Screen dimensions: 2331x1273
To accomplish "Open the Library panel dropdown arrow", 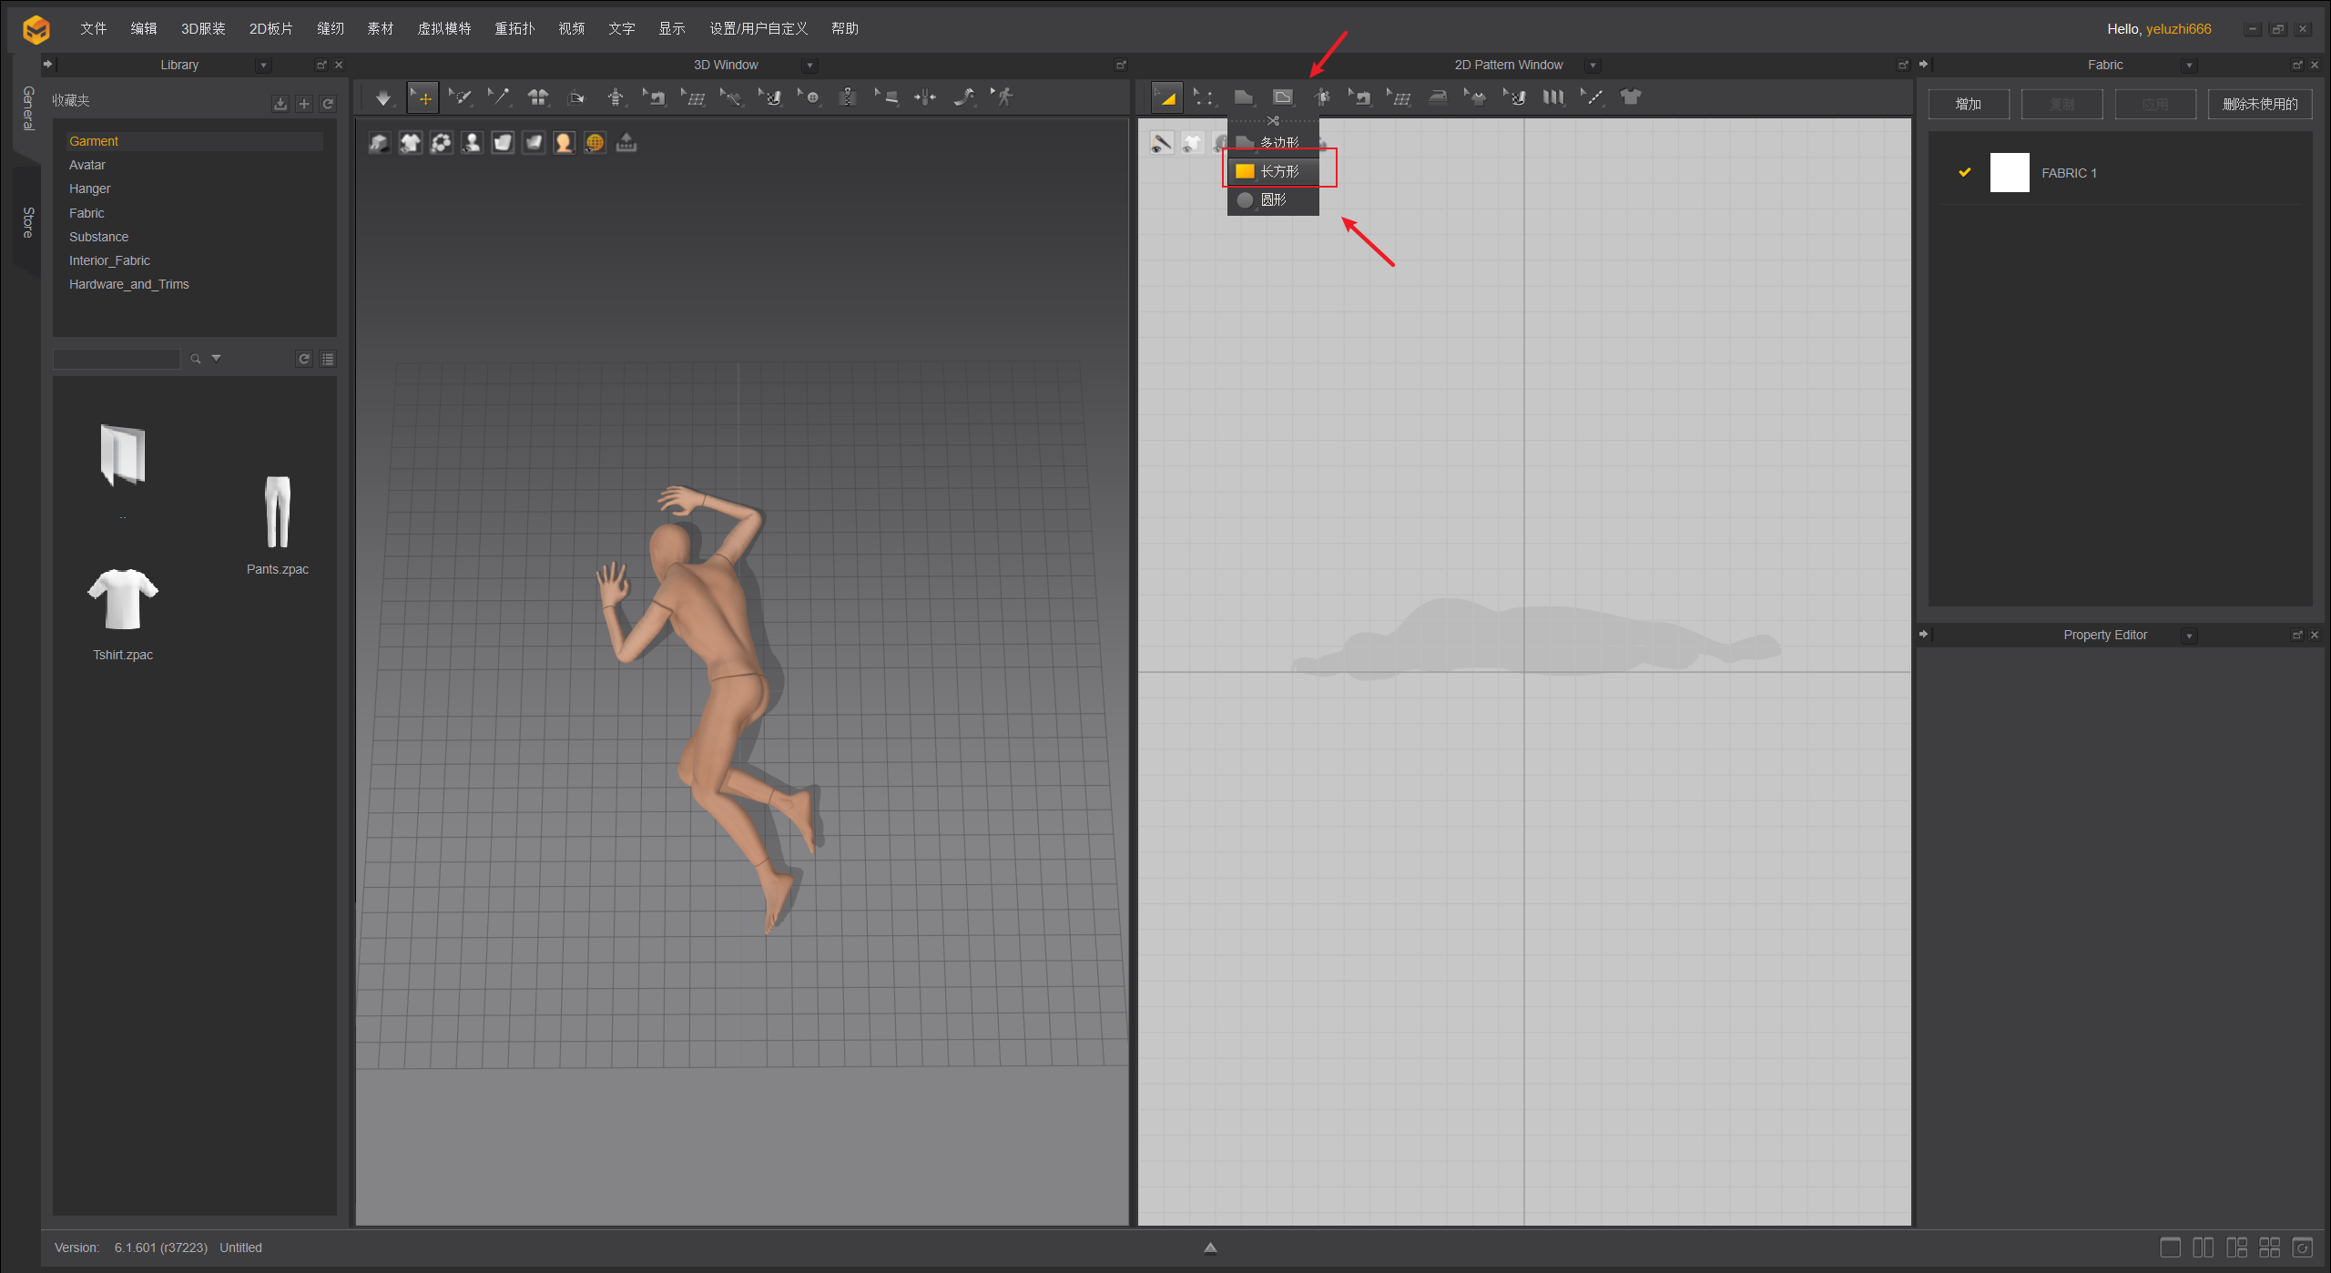I will pyautogui.click(x=263, y=66).
